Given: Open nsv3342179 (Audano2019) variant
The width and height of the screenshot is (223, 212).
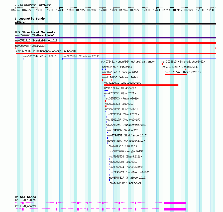Looking at the screenshot, I should coord(123,120).
